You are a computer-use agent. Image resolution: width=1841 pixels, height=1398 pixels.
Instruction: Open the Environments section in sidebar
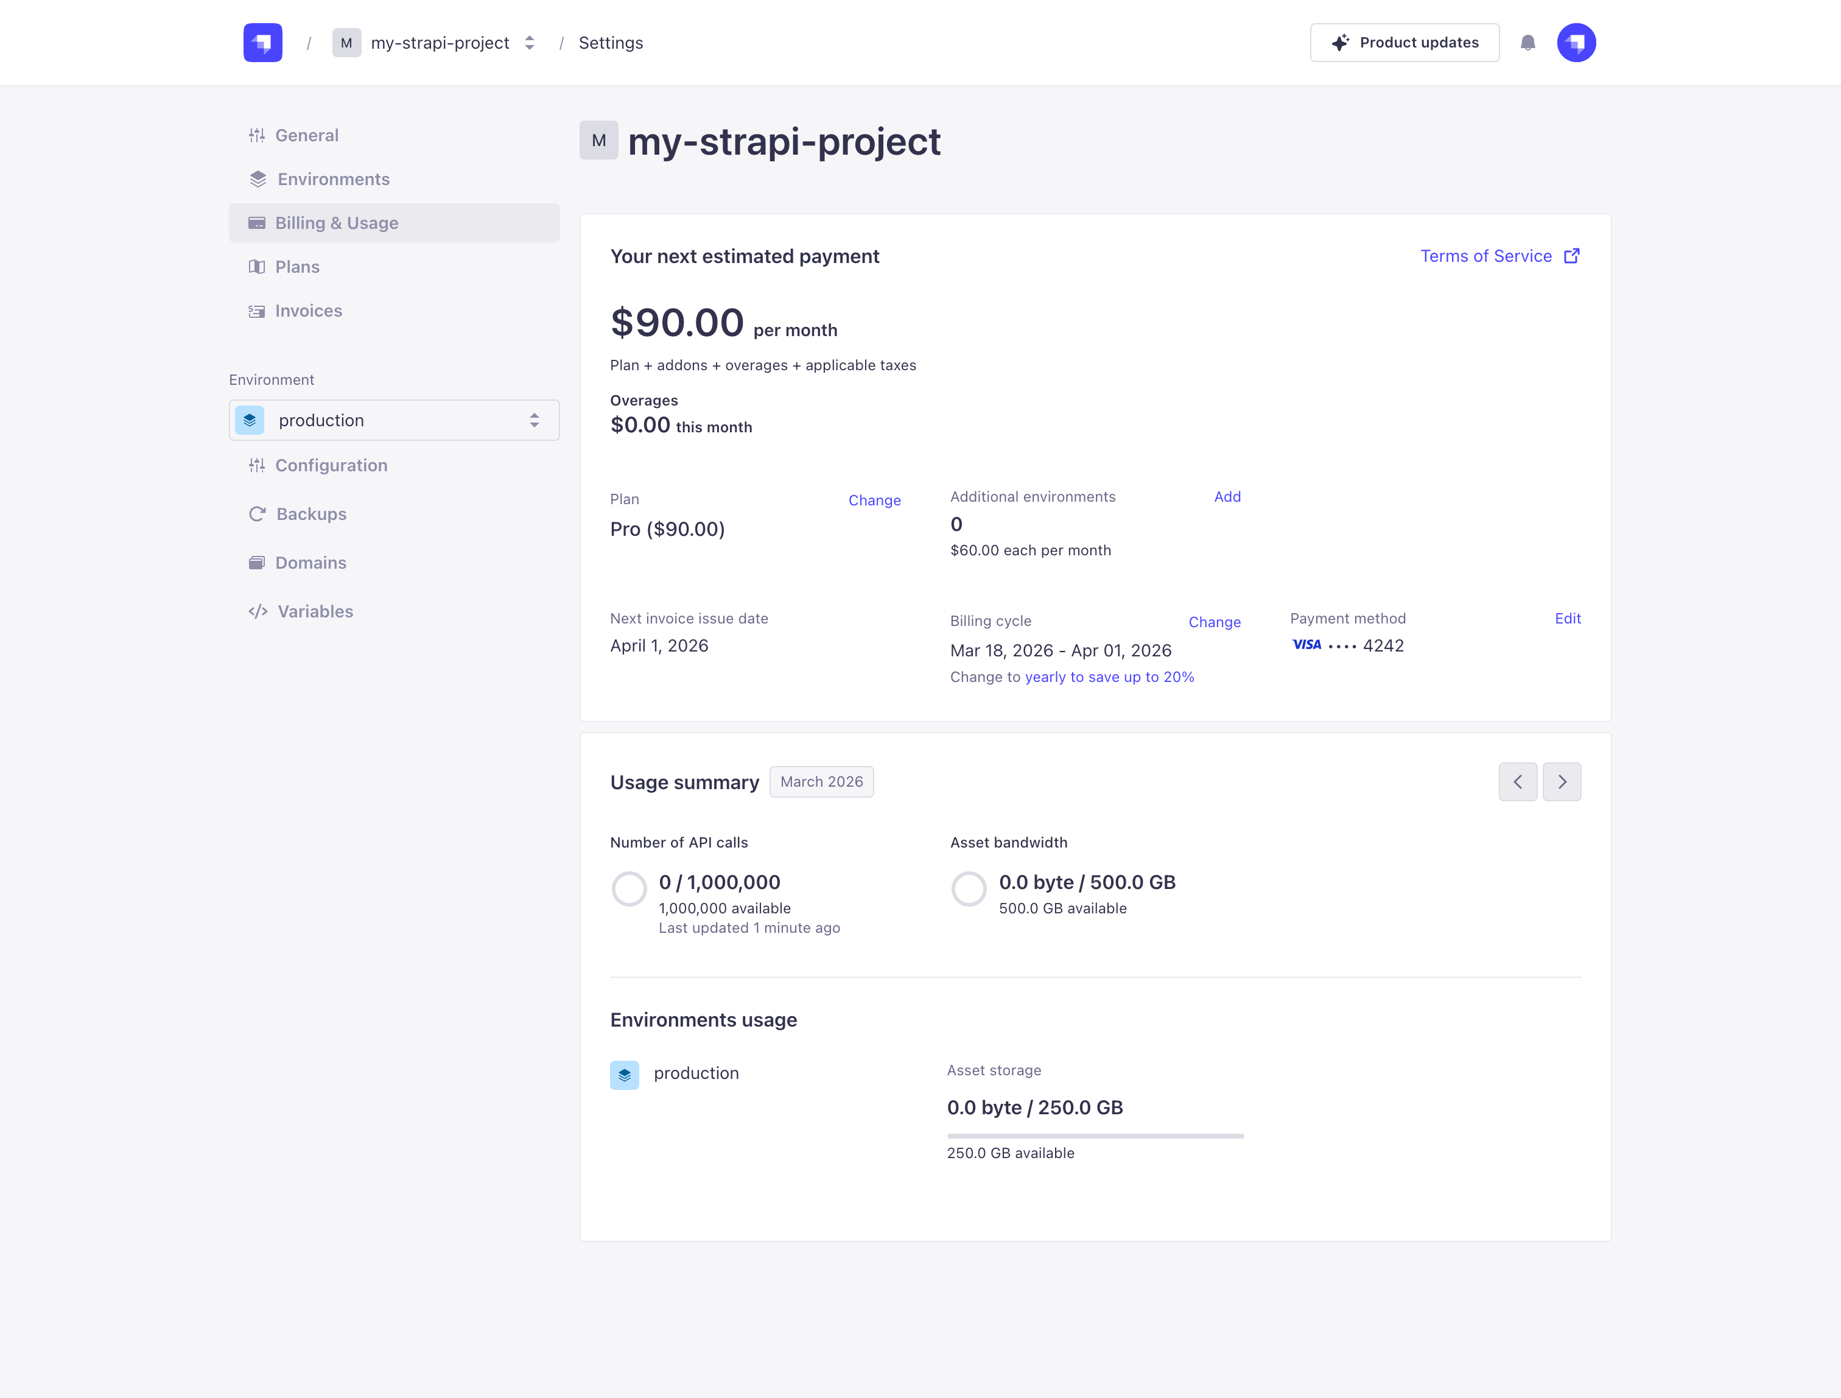[x=333, y=179]
